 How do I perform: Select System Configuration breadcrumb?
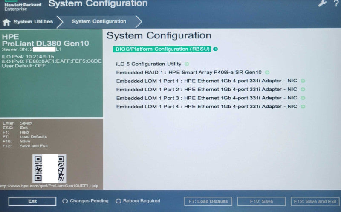(99, 21)
